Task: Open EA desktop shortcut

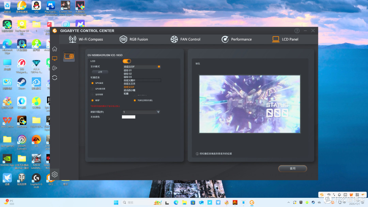Action: pyautogui.click(x=36, y=141)
